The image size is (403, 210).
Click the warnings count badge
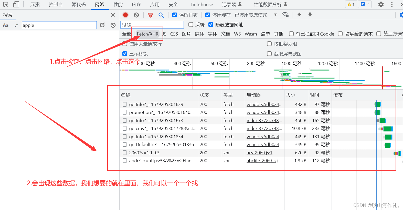point(351,4)
